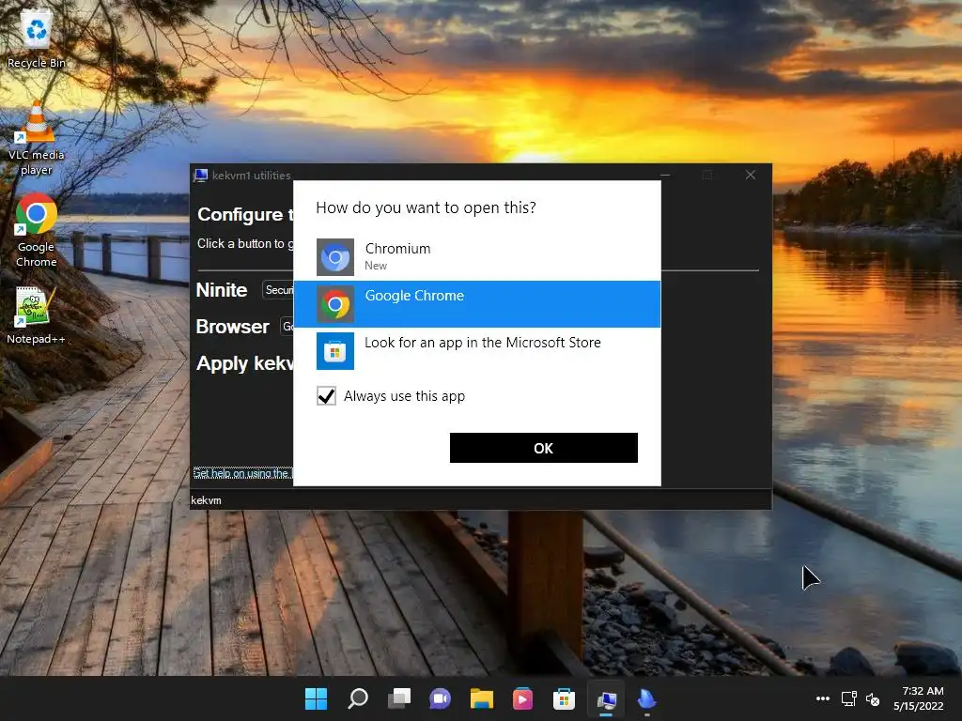Select the VLC media player desktop shortcut
Image resolution: width=962 pixels, height=721 pixels.
37,138
